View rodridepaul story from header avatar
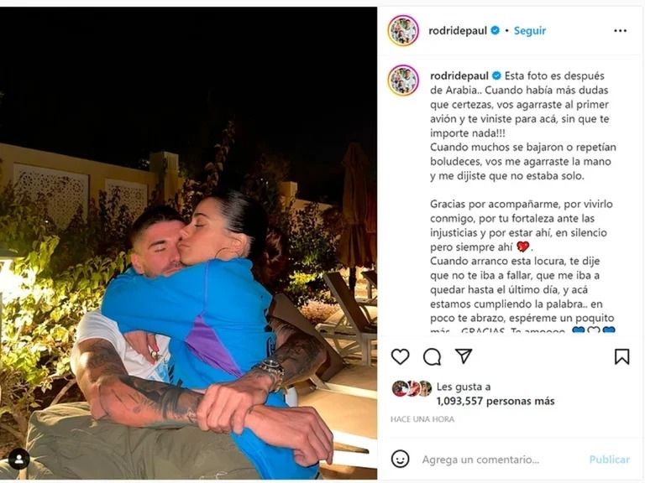Viewport: 645px width, 483px height. (403, 31)
